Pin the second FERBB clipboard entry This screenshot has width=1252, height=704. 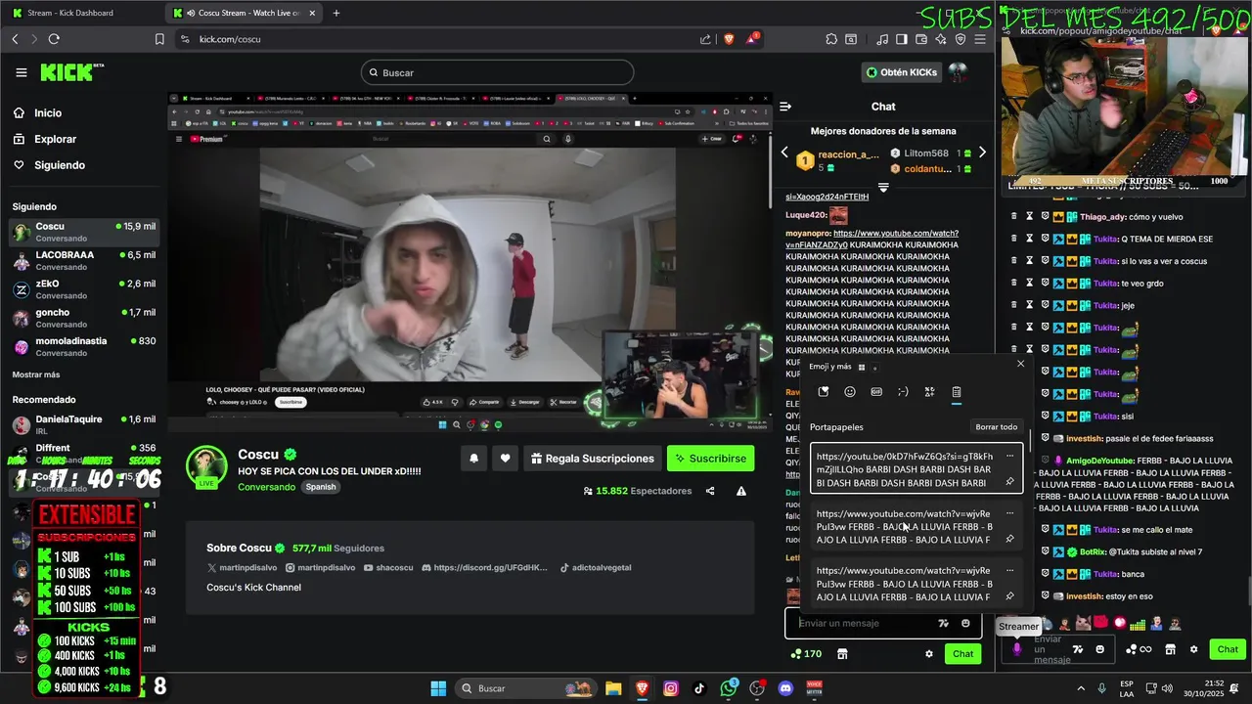tap(1009, 539)
